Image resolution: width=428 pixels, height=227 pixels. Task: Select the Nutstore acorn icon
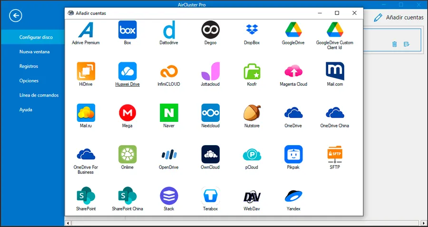click(x=252, y=113)
